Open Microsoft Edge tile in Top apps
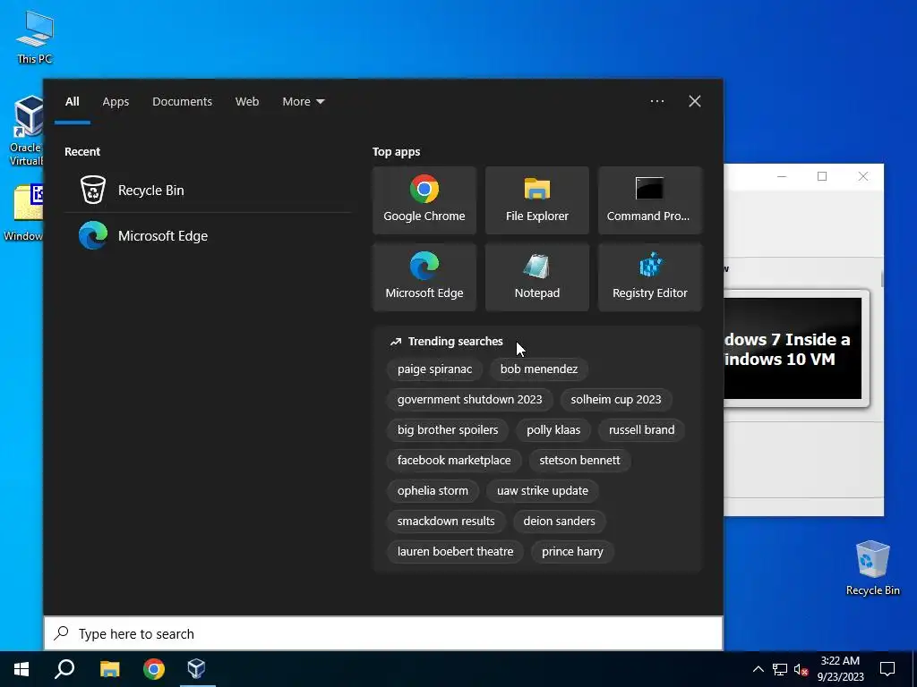This screenshot has width=917, height=687. click(424, 277)
